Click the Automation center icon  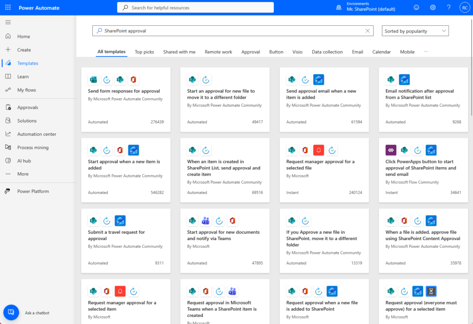[x=8, y=134]
